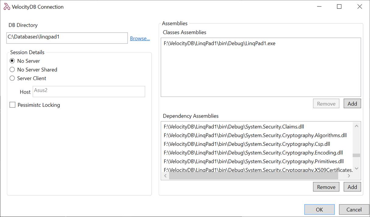Close the VelocityDB Connection window

(360, 7)
